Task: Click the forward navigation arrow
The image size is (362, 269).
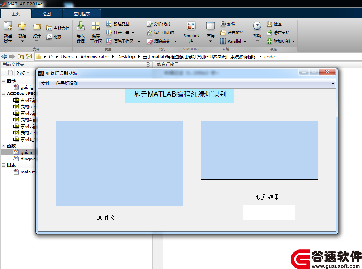Action: [x=12, y=56]
